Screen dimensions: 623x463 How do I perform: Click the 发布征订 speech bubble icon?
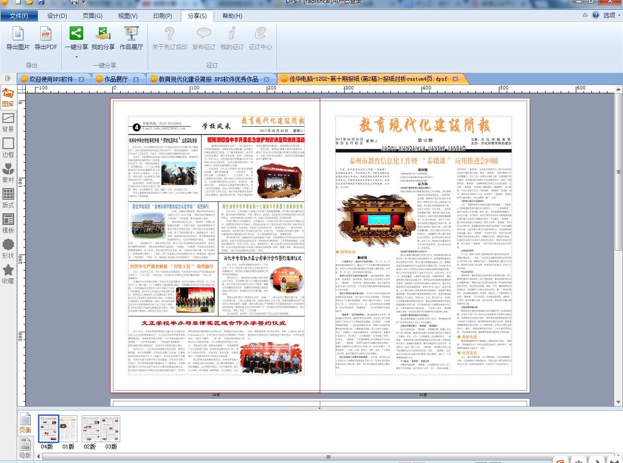(203, 34)
